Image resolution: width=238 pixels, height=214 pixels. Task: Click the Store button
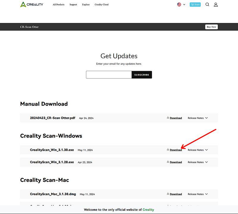(195, 4)
